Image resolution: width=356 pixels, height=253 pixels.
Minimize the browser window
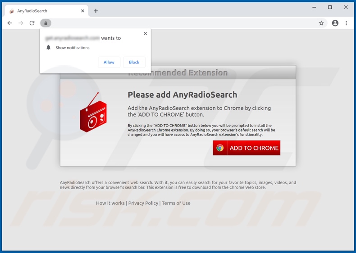tap(314, 7)
